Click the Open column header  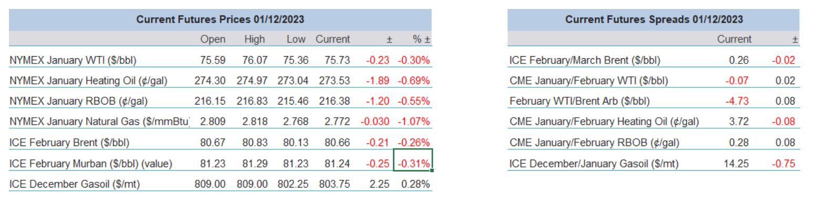coord(213,39)
